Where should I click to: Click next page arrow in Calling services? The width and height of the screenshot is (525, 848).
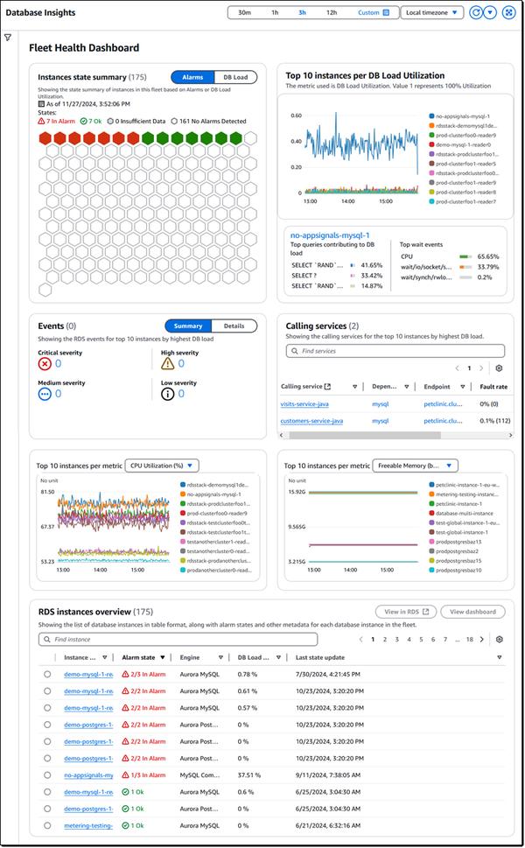coord(480,368)
